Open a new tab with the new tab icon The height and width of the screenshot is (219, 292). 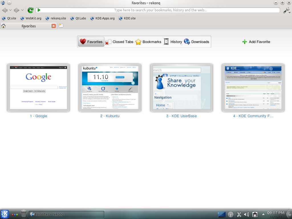(x=61, y=26)
